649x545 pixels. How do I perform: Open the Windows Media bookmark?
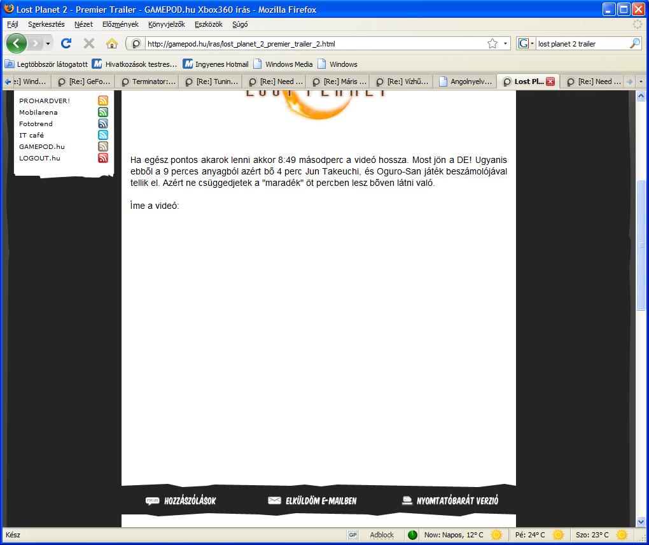[283, 64]
